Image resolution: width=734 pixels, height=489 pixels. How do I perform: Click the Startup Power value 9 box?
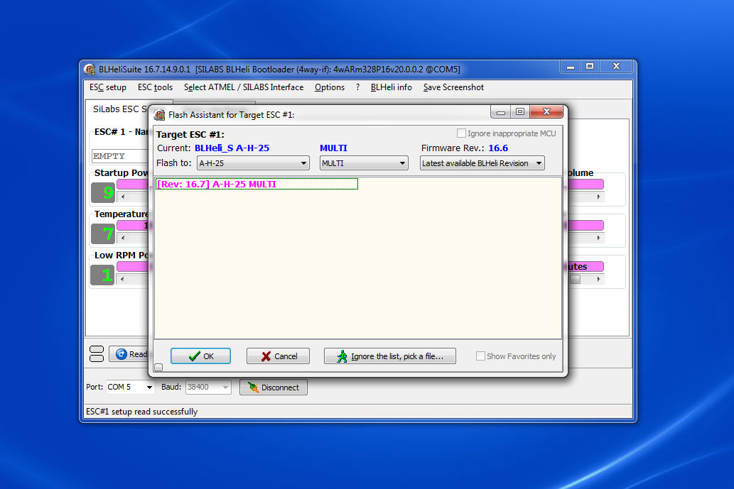tap(103, 192)
